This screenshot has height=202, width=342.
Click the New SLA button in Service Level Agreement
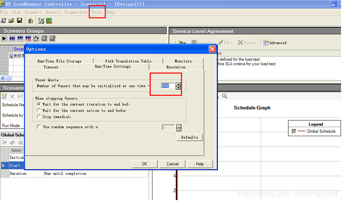tap(180, 43)
